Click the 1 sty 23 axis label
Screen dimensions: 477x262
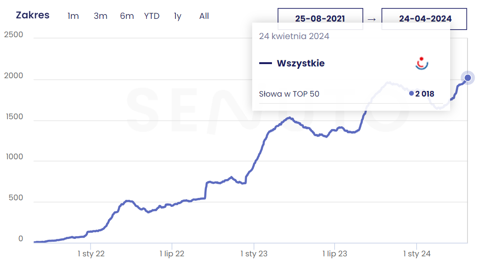[x=254, y=254]
